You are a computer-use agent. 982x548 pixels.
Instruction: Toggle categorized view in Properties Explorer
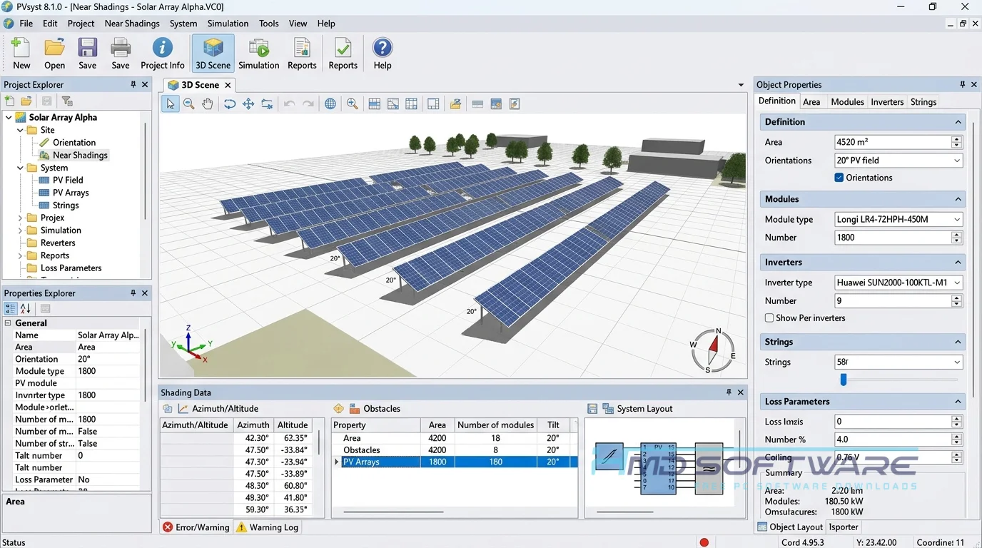11,309
